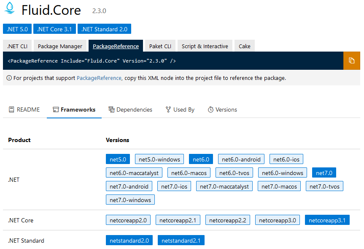Select the net7.0-windows badge
Image resolution: width=364 pixels, height=249 pixels.
[130, 200]
